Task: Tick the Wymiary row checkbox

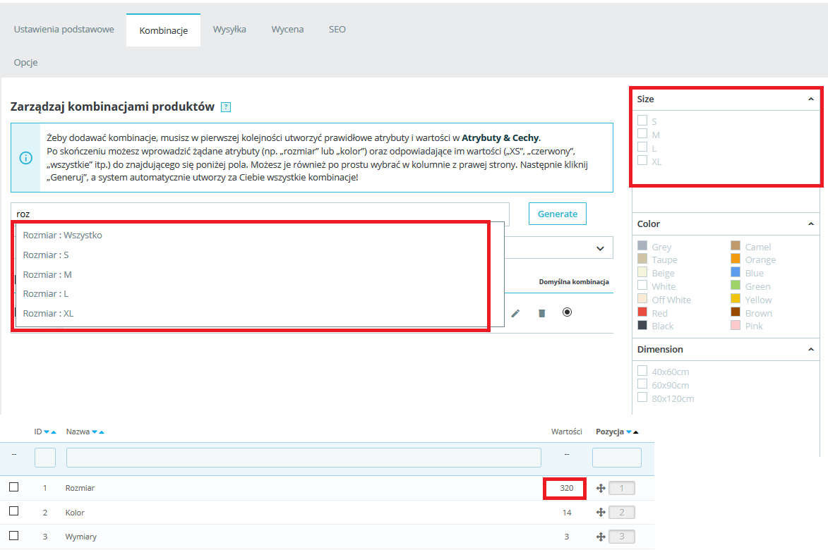Action: tap(13, 535)
